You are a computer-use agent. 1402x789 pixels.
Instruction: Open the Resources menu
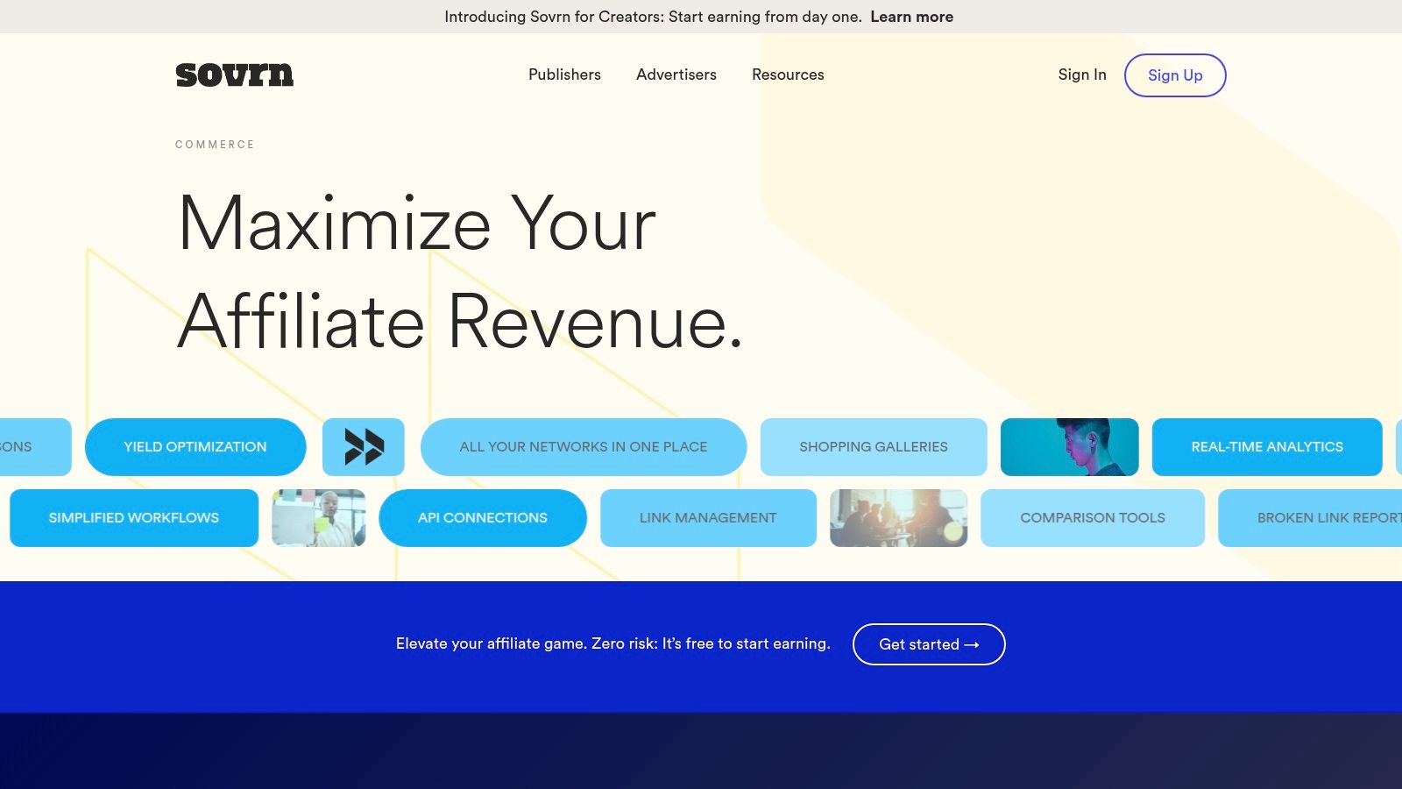(x=787, y=75)
